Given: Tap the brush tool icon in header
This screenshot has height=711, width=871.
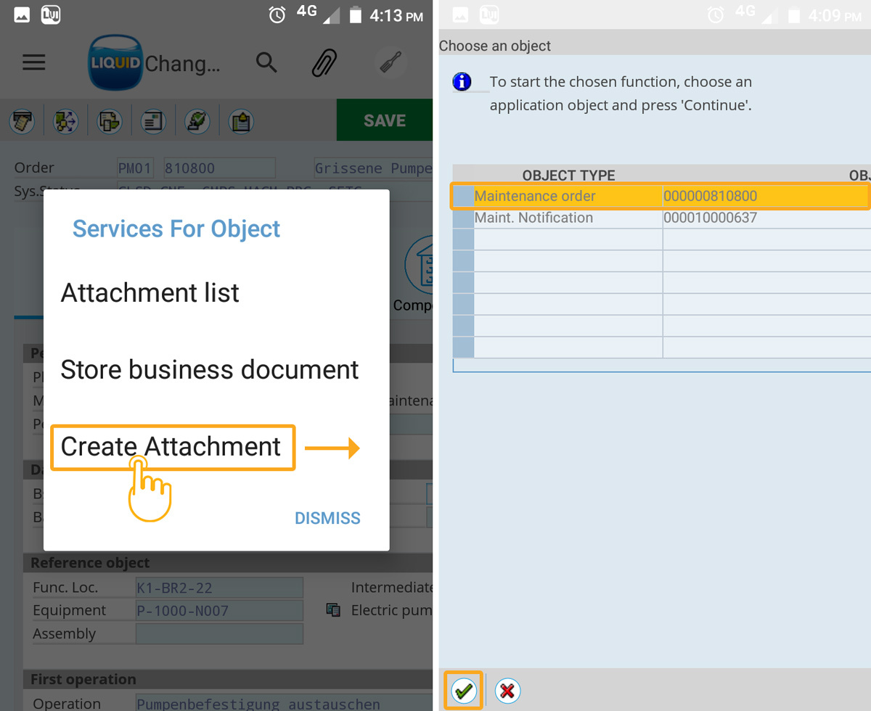Looking at the screenshot, I should (x=391, y=63).
